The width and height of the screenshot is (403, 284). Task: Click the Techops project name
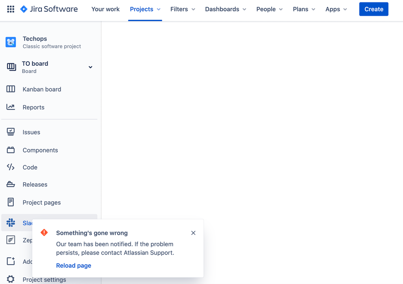[35, 39]
